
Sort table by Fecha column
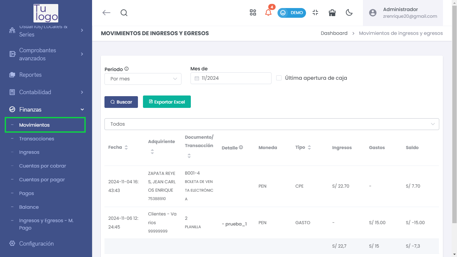click(126, 147)
